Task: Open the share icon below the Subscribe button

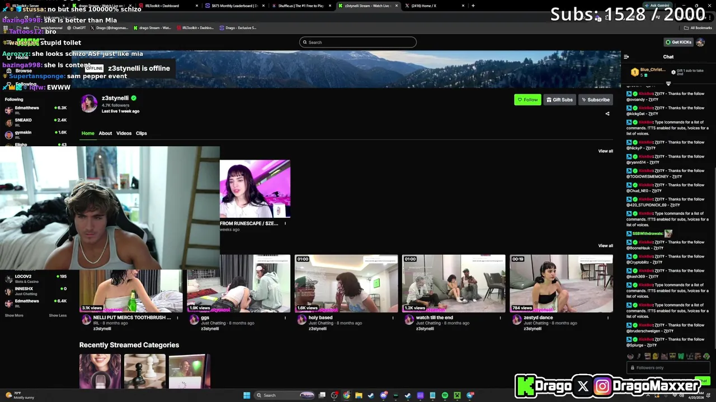Action: 607,114
